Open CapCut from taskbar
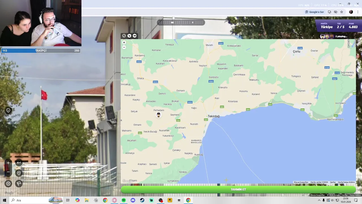Image resolution: width=362 pixels, height=204 pixels. 179,200
